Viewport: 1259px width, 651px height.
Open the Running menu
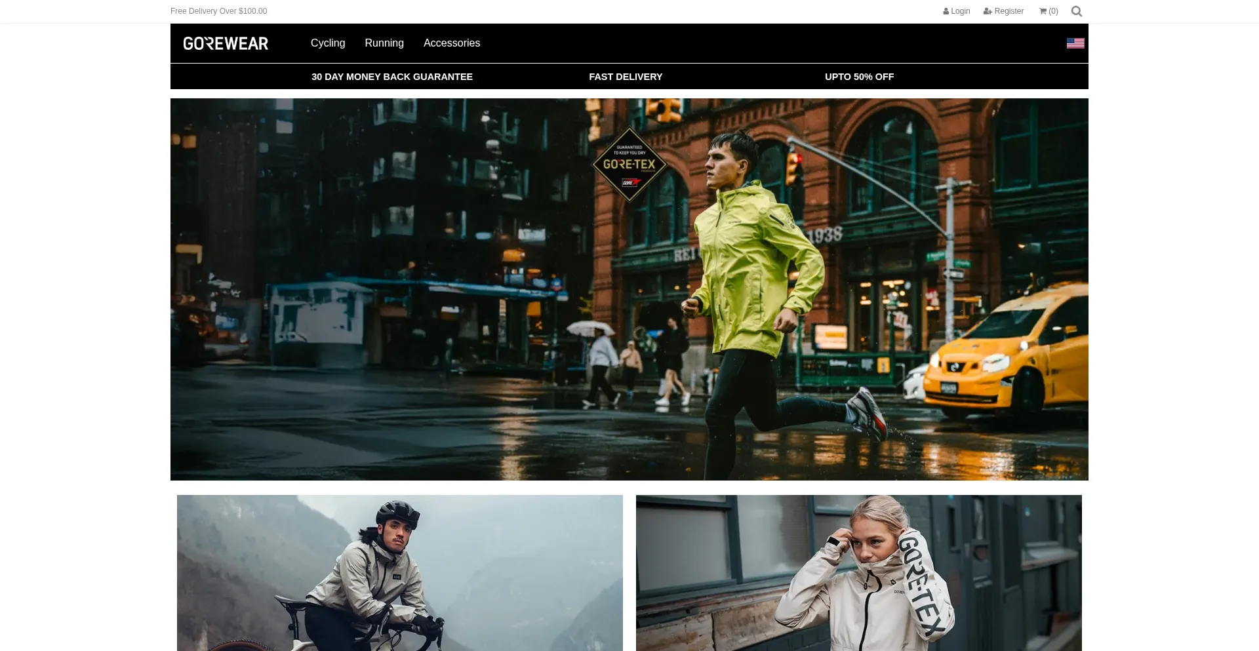[x=384, y=43]
